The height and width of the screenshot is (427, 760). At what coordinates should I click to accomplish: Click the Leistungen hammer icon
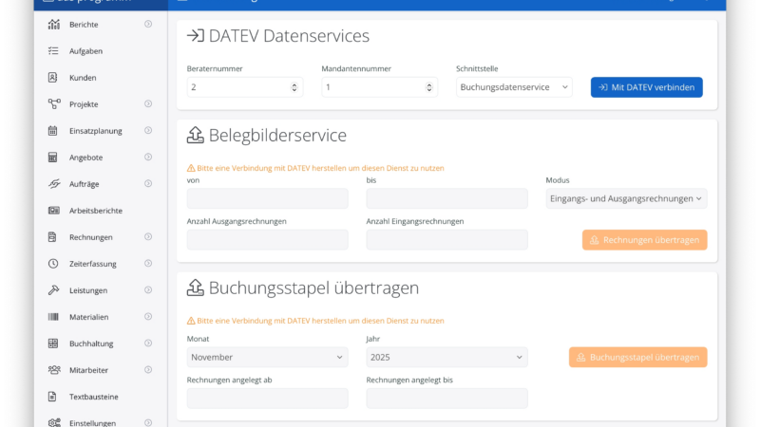click(x=53, y=290)
